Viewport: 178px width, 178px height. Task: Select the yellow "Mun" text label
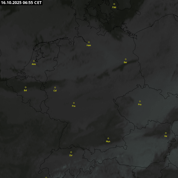click(x=108, y=142)
